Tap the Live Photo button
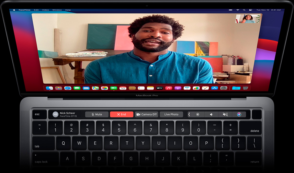 tap(171, 114)
